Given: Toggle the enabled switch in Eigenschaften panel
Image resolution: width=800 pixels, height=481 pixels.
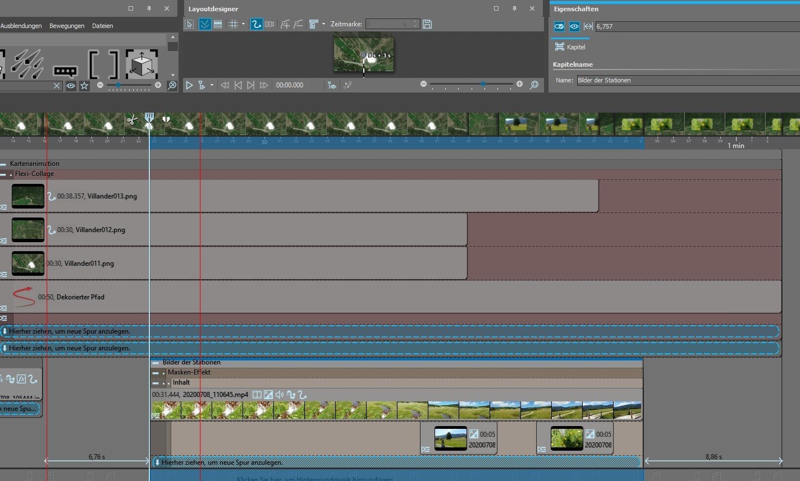Looking at the screenshot, I should tap(559, 26).
